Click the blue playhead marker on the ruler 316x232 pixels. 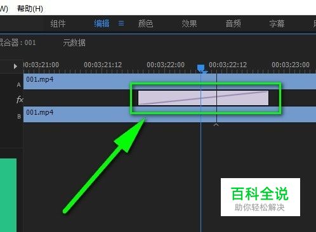(x=201, y=68)
